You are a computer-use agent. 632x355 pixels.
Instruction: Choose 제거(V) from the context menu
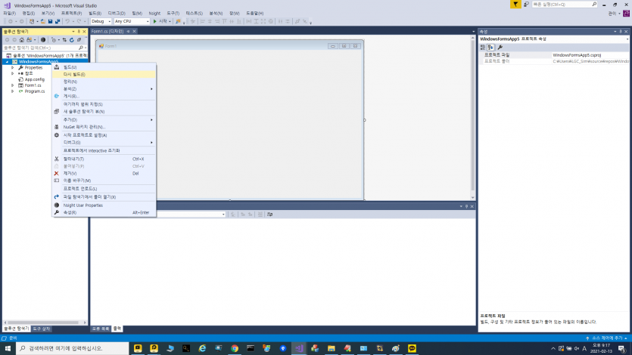[104, 173]
